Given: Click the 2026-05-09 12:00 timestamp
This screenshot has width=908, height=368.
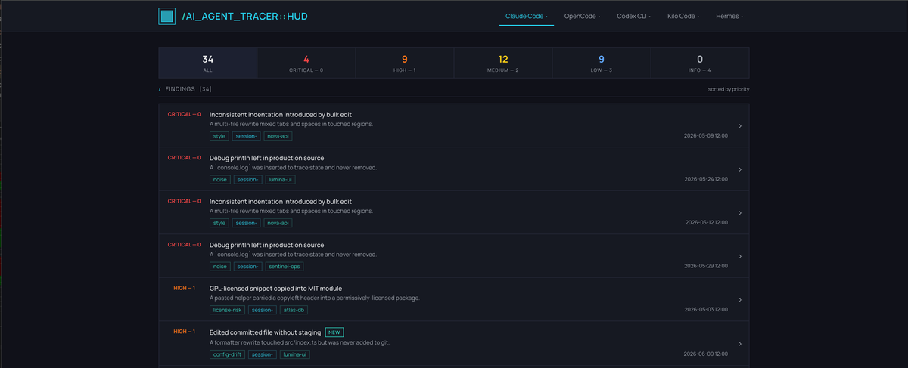Looking at the screenshot, I should (x=705, y=136).
